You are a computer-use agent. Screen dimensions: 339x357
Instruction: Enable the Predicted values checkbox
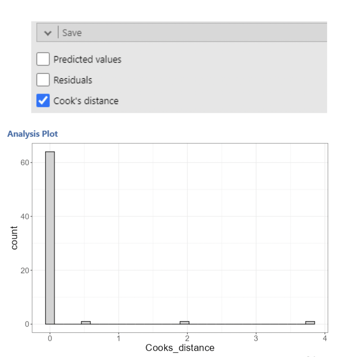tap(43, 60)
